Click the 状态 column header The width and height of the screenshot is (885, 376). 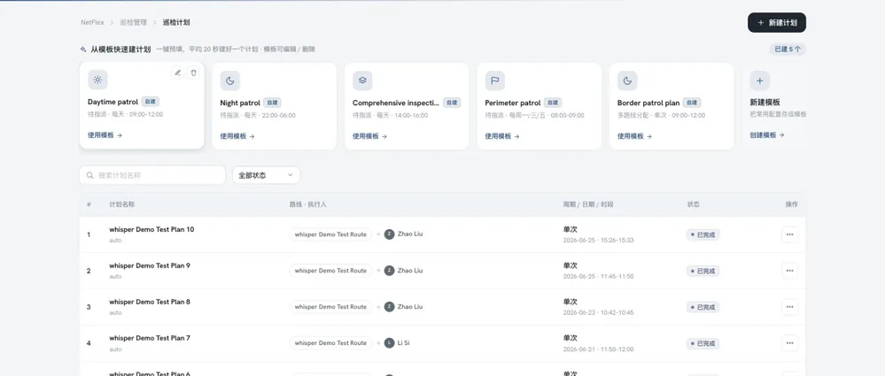point(693,204)
